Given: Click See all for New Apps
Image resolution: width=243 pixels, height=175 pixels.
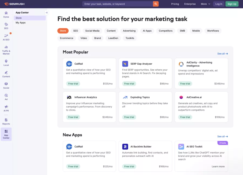Looking at the screenshot, I should 222,136.
